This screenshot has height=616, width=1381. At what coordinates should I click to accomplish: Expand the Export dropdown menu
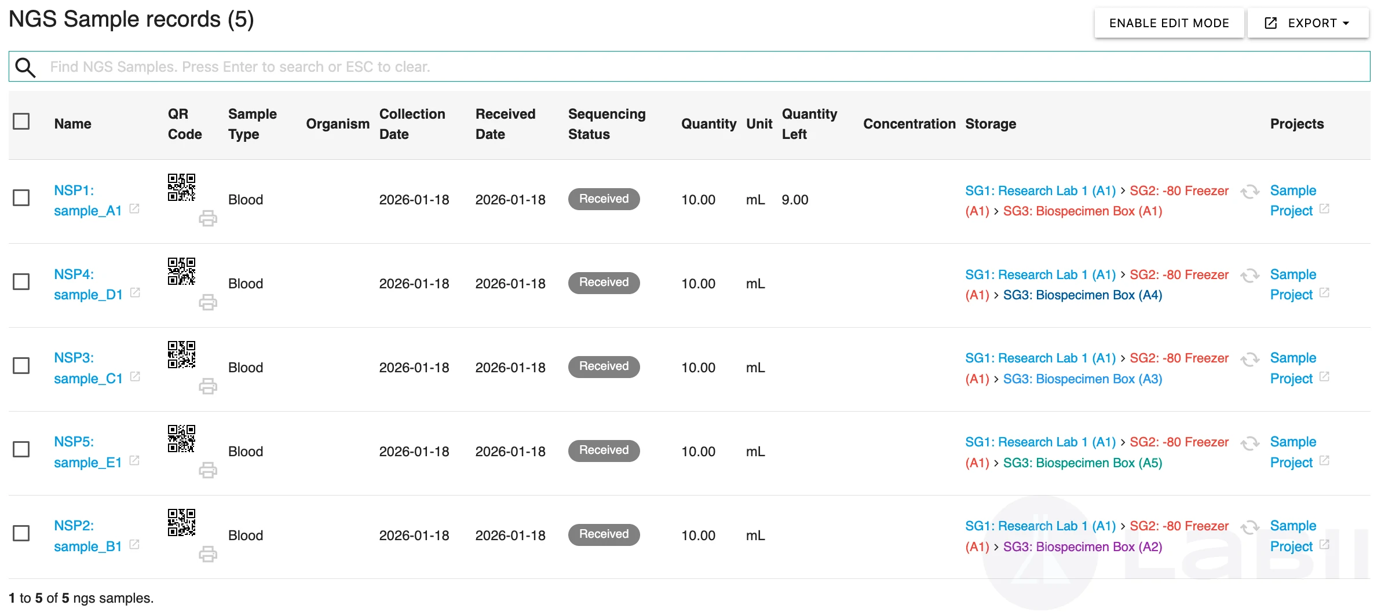(x=1308, y=23)
